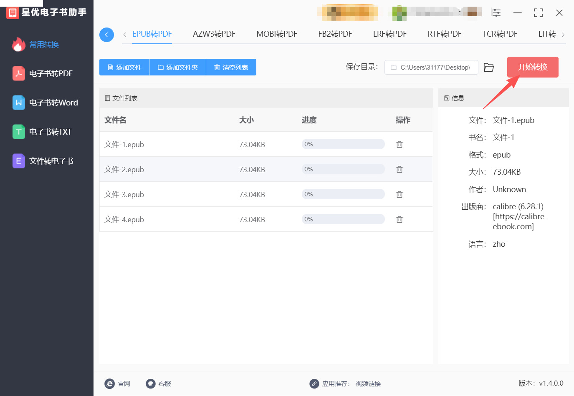Open the 常用转换 flame icon section
This screenshot has height=396, width=574.
coord(18,44)
